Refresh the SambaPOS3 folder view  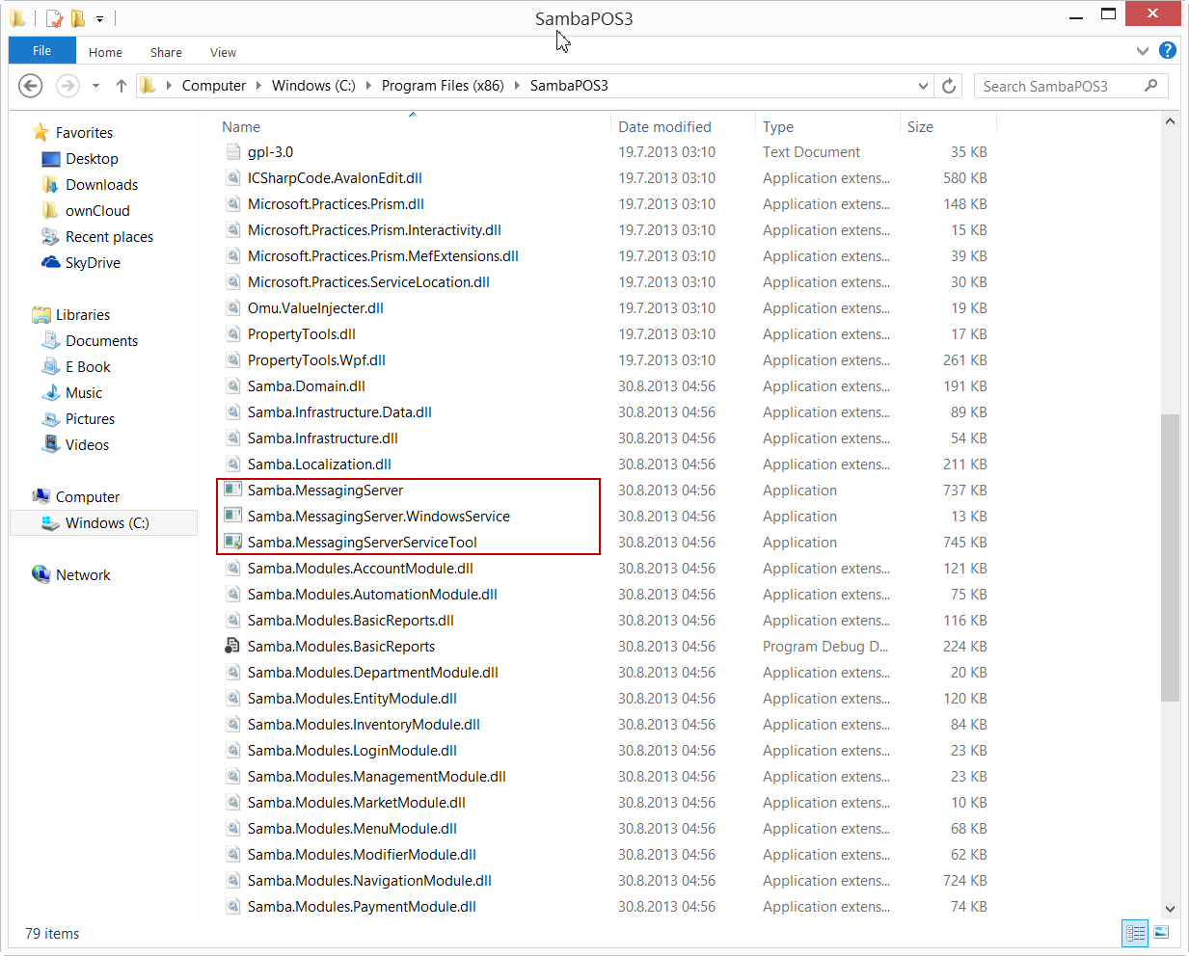[x=949, y=86]
